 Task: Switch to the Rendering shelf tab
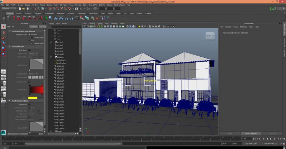pyautogui.click(x=81, y=13)
